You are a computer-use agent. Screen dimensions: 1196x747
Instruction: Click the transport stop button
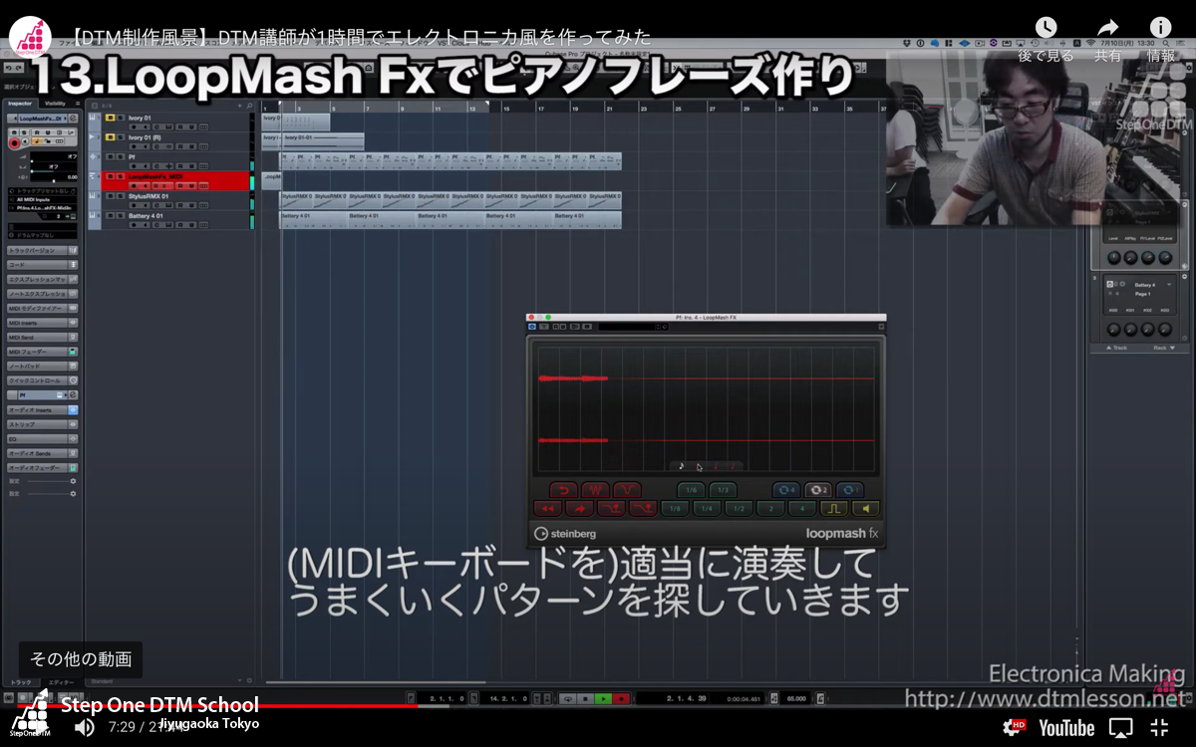(585, 699)
